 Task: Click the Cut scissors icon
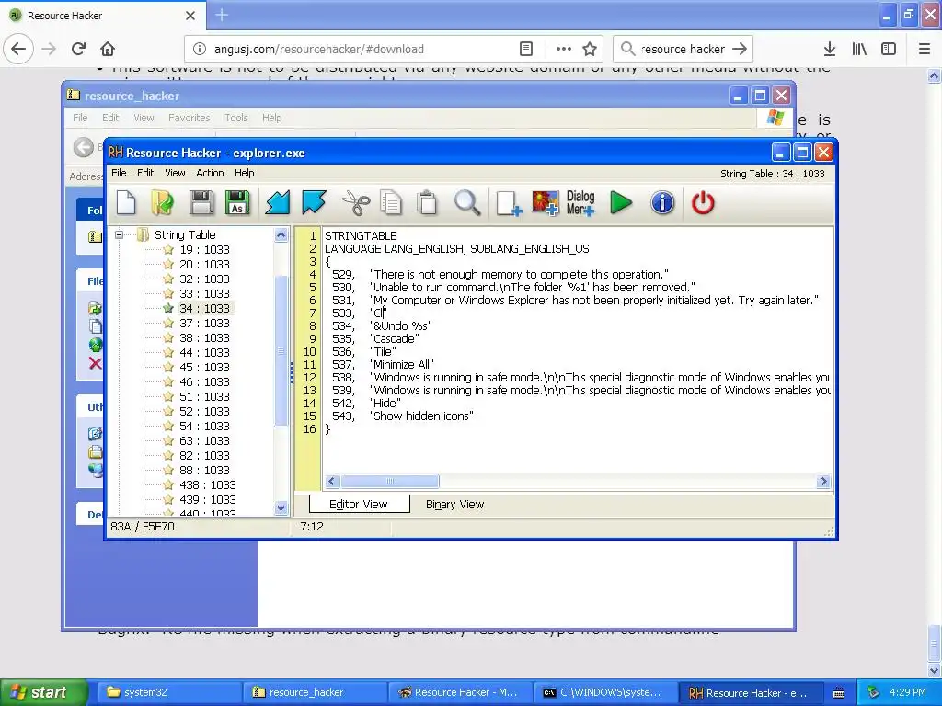click(x=356, y=203)
